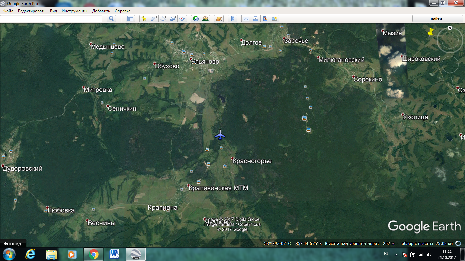Click the search magnifier button
Viewport: 465px width, 261px height.
click(x=111, y=19)
